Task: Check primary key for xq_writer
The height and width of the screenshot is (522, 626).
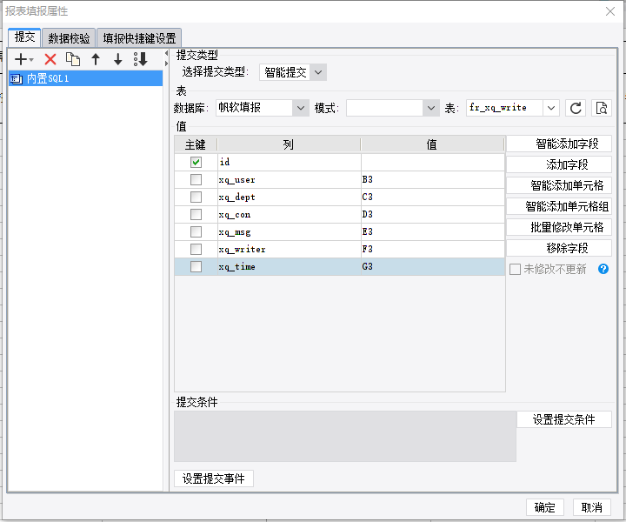Action: [196, 249]
